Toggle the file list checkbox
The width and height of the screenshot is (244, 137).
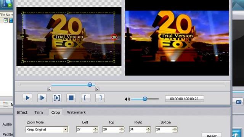click(x=6, y=20)
